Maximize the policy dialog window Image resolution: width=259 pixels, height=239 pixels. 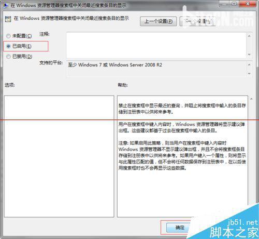(234, 4)
